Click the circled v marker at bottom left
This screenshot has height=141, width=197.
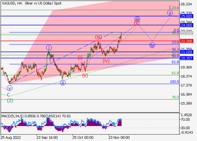(x=10, y=88)
